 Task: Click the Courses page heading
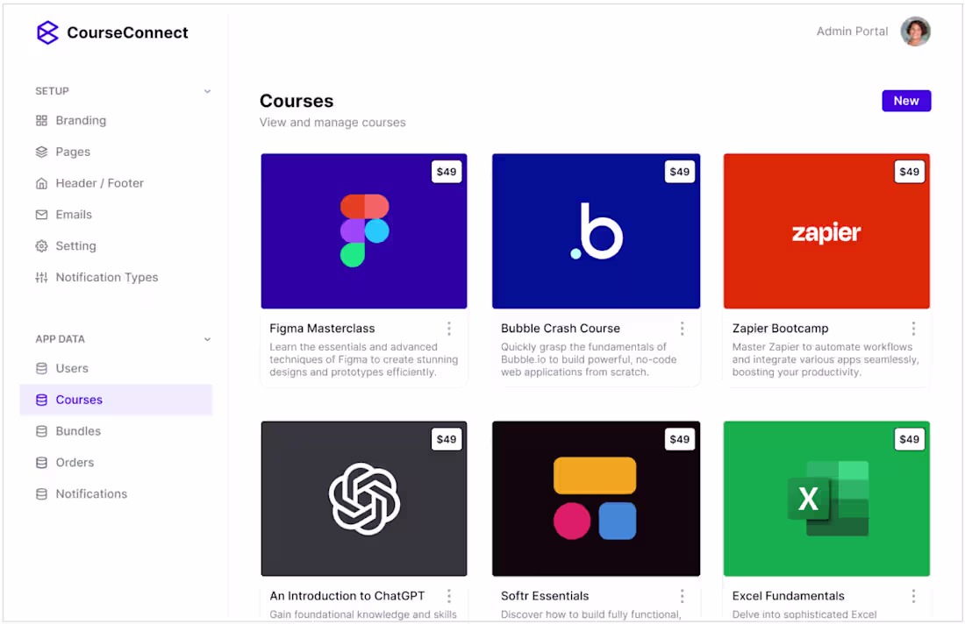click(297, 101)
